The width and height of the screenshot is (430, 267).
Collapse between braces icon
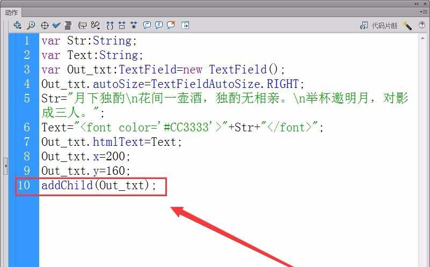(110, 26)
